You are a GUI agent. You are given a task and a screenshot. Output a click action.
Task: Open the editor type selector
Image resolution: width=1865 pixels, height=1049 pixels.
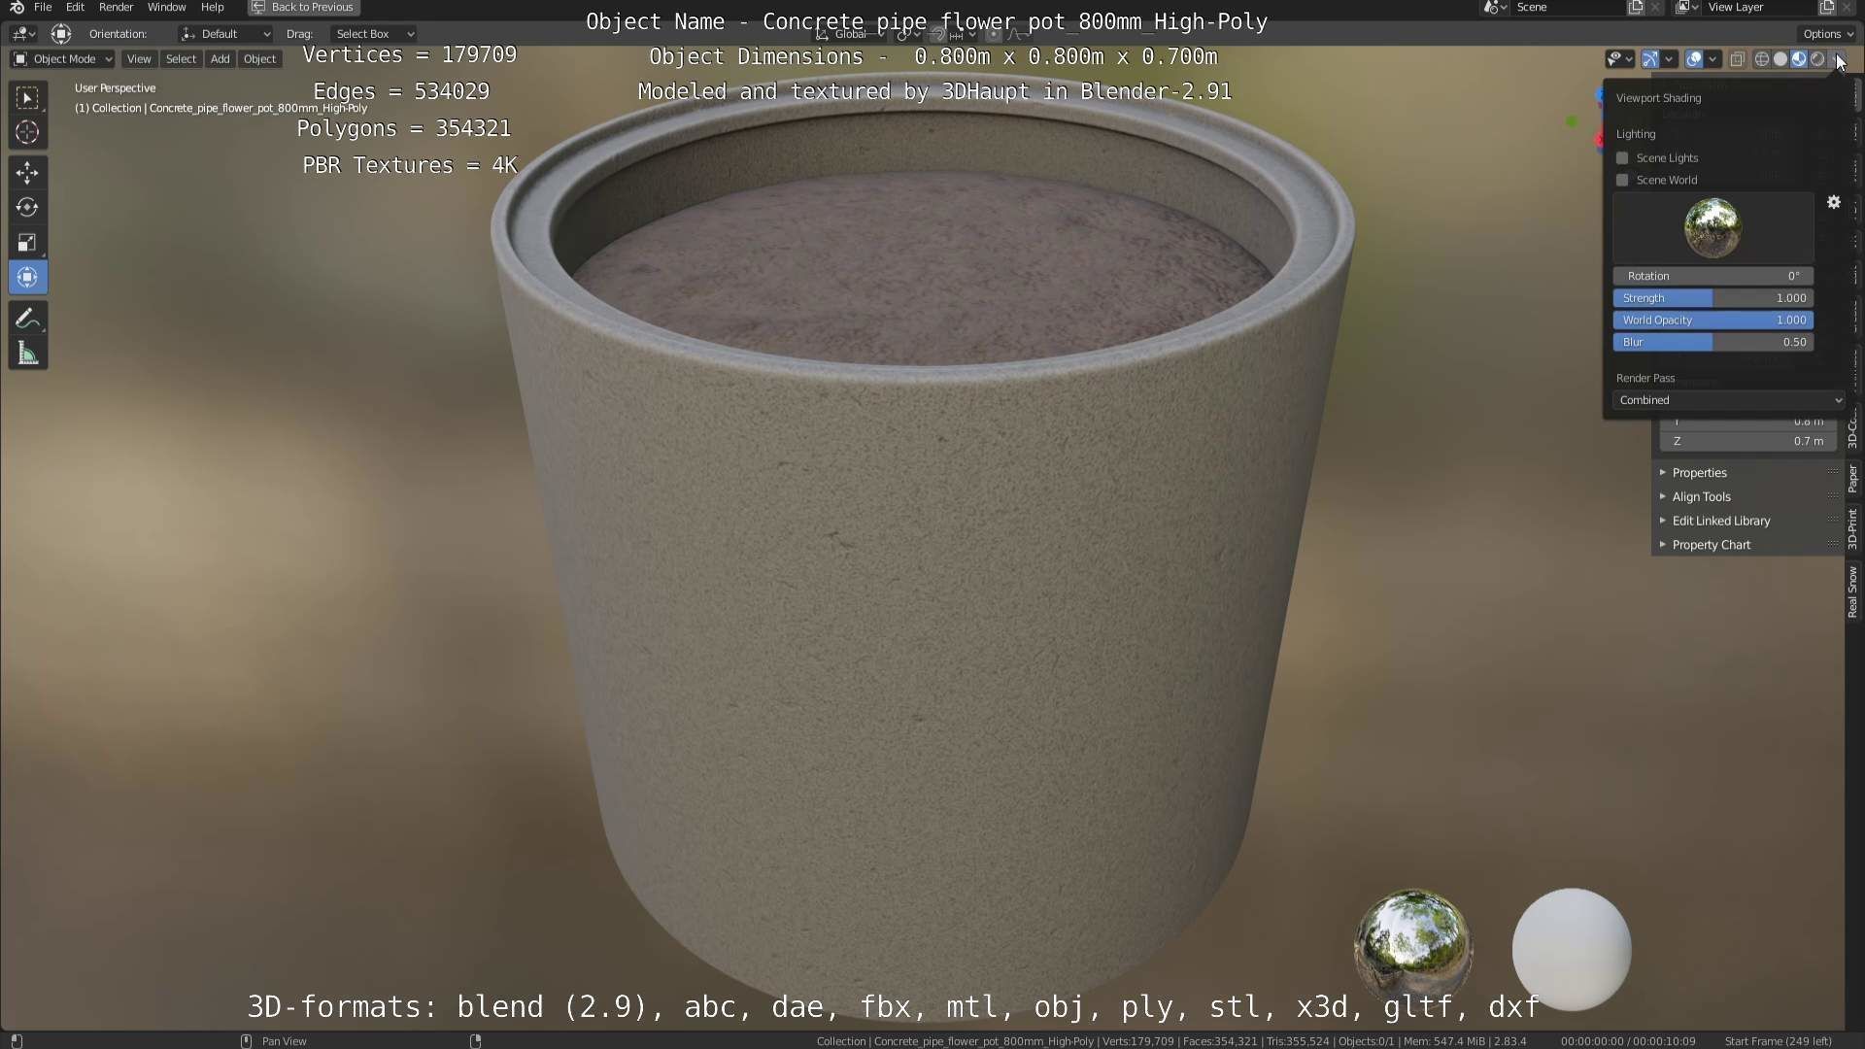23,34
